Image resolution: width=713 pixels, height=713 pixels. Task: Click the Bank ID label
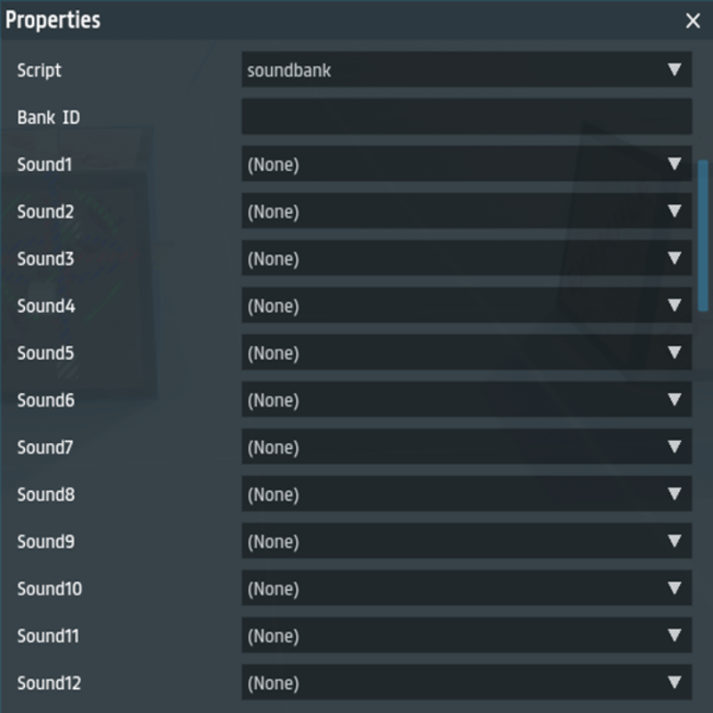pyautogui.click(x=48, y=117)
